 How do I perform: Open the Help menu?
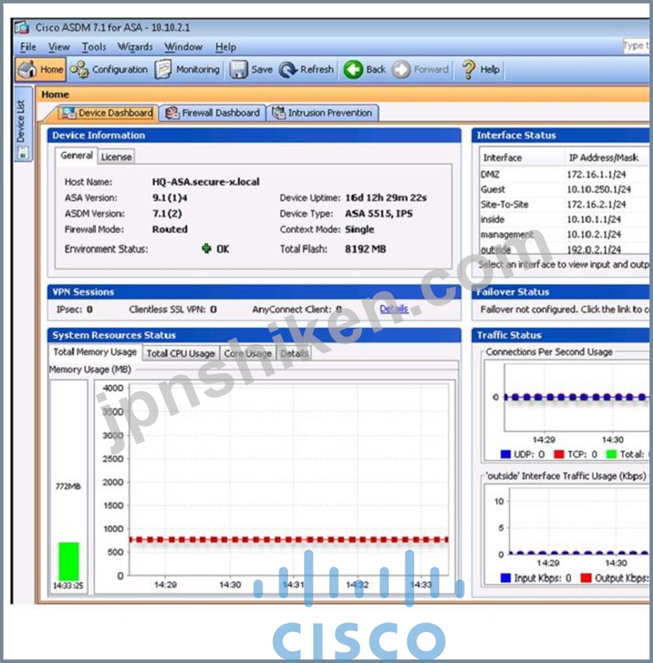point(226,47)
